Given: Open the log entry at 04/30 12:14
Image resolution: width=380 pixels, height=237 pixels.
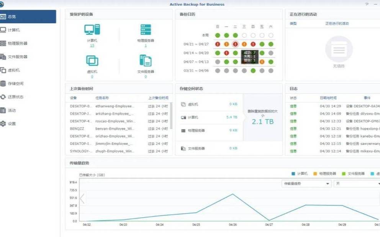Looking at the screenshot, I should tap(333, 151).
